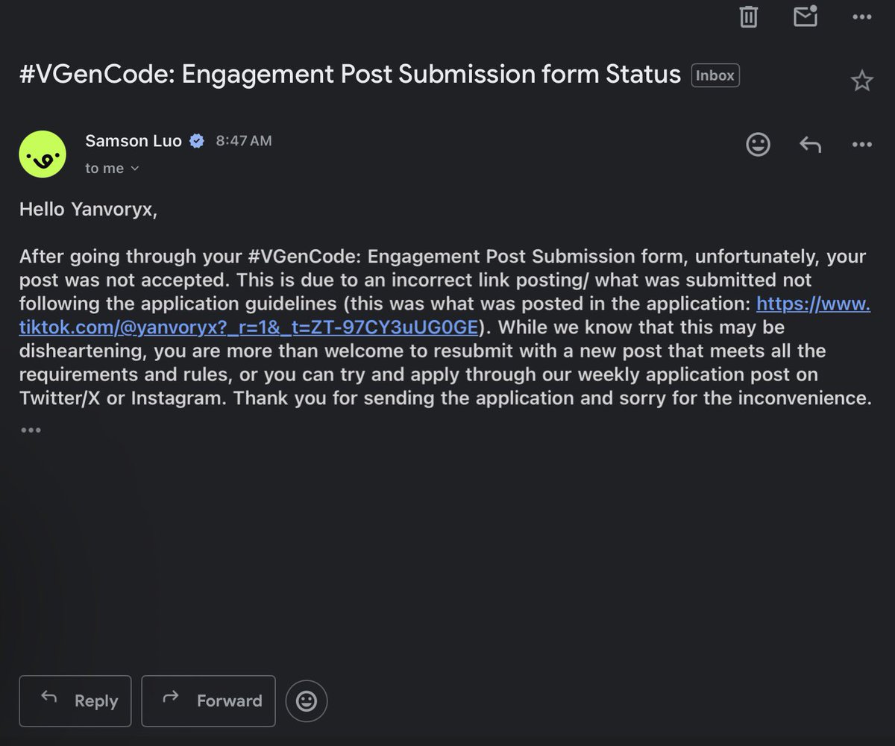This screenshot has width=895, height=746.
Task: Star the VGenCode email
Action: tap(862, 81)
